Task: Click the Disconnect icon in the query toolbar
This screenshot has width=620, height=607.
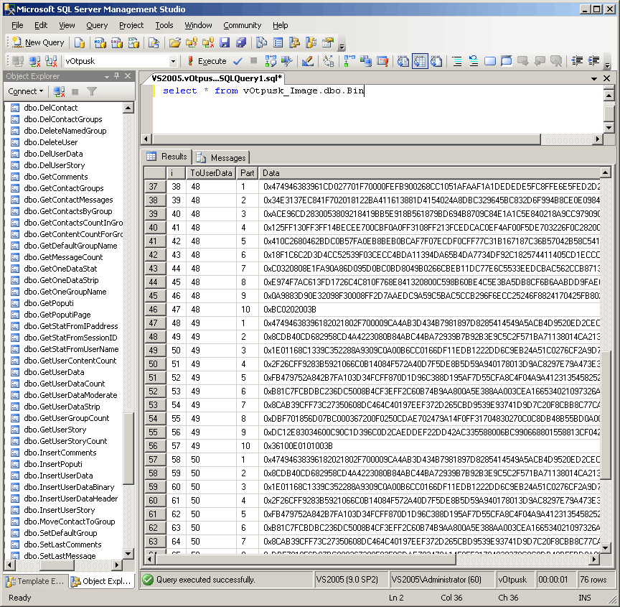Action: 34,61
